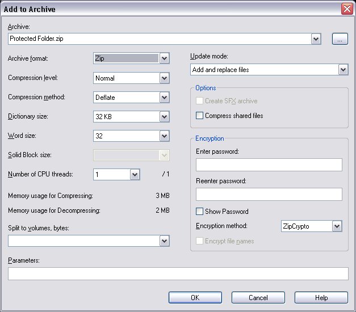Click the OK button
The height and width of the screenshot is (312, 356).
[195, 297]
